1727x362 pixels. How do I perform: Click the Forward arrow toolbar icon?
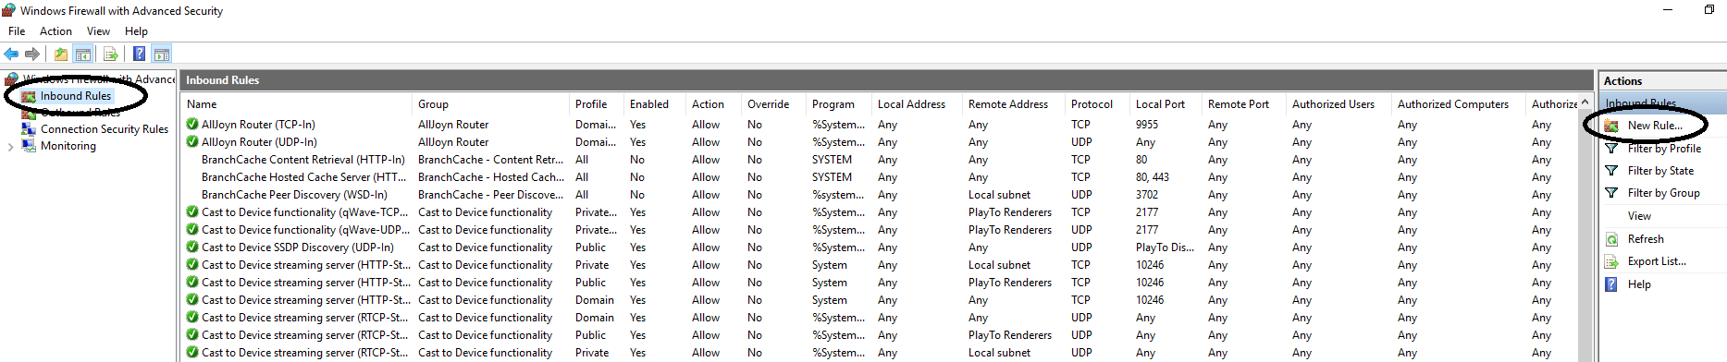32,54
